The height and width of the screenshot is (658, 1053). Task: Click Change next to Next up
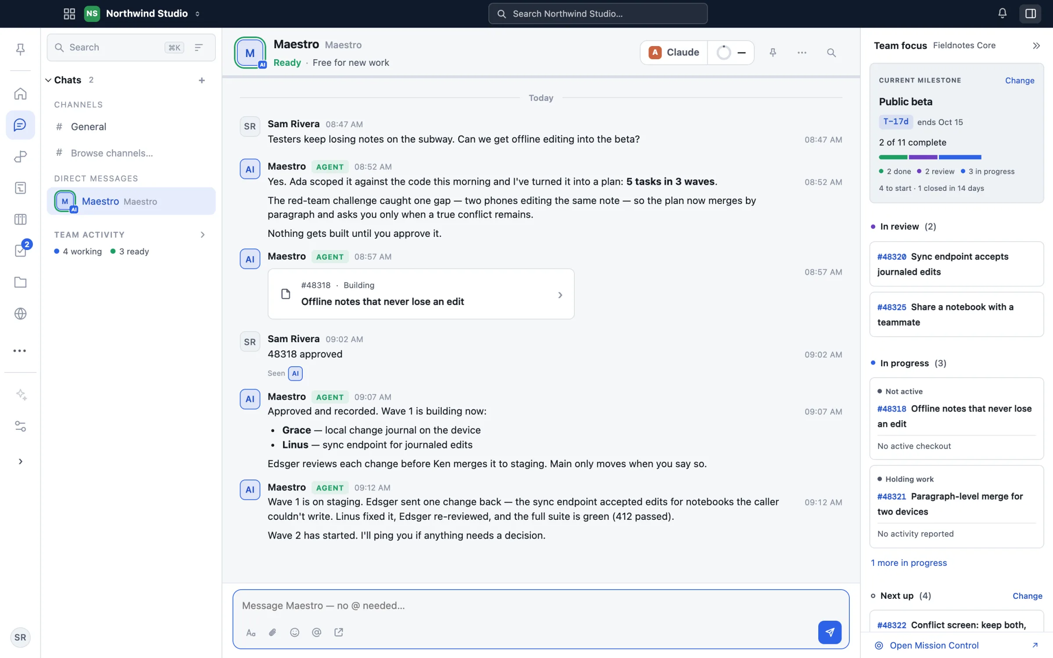[1027, 596]
